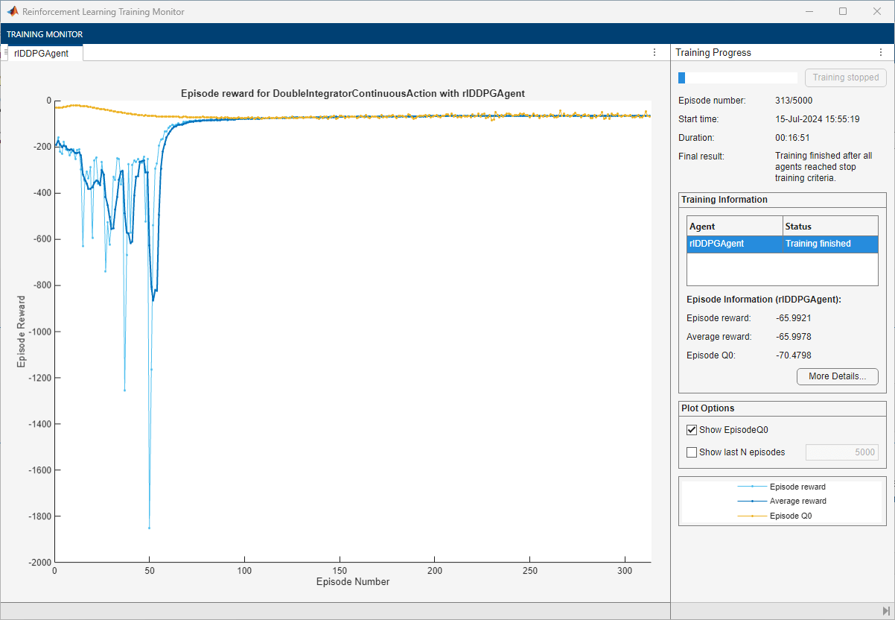Click the grip handle left of rlDDPGAgent tab

click(6, 53)
